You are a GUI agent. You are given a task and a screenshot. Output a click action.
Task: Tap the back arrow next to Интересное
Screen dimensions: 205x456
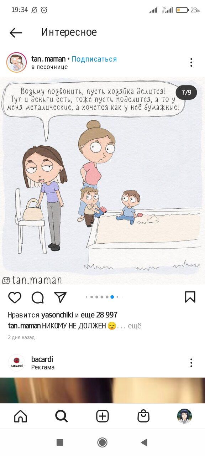[x=16, y=33]
